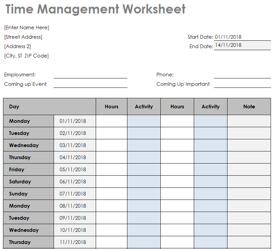The width and height of the screenshot is (274, 249).
Task: Select the Monday cell for 08/11/2018
Action: (29, 206)
